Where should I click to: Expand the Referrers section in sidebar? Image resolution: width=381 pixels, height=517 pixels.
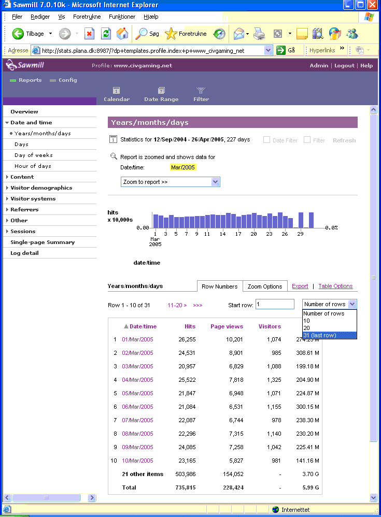(7, 210)
